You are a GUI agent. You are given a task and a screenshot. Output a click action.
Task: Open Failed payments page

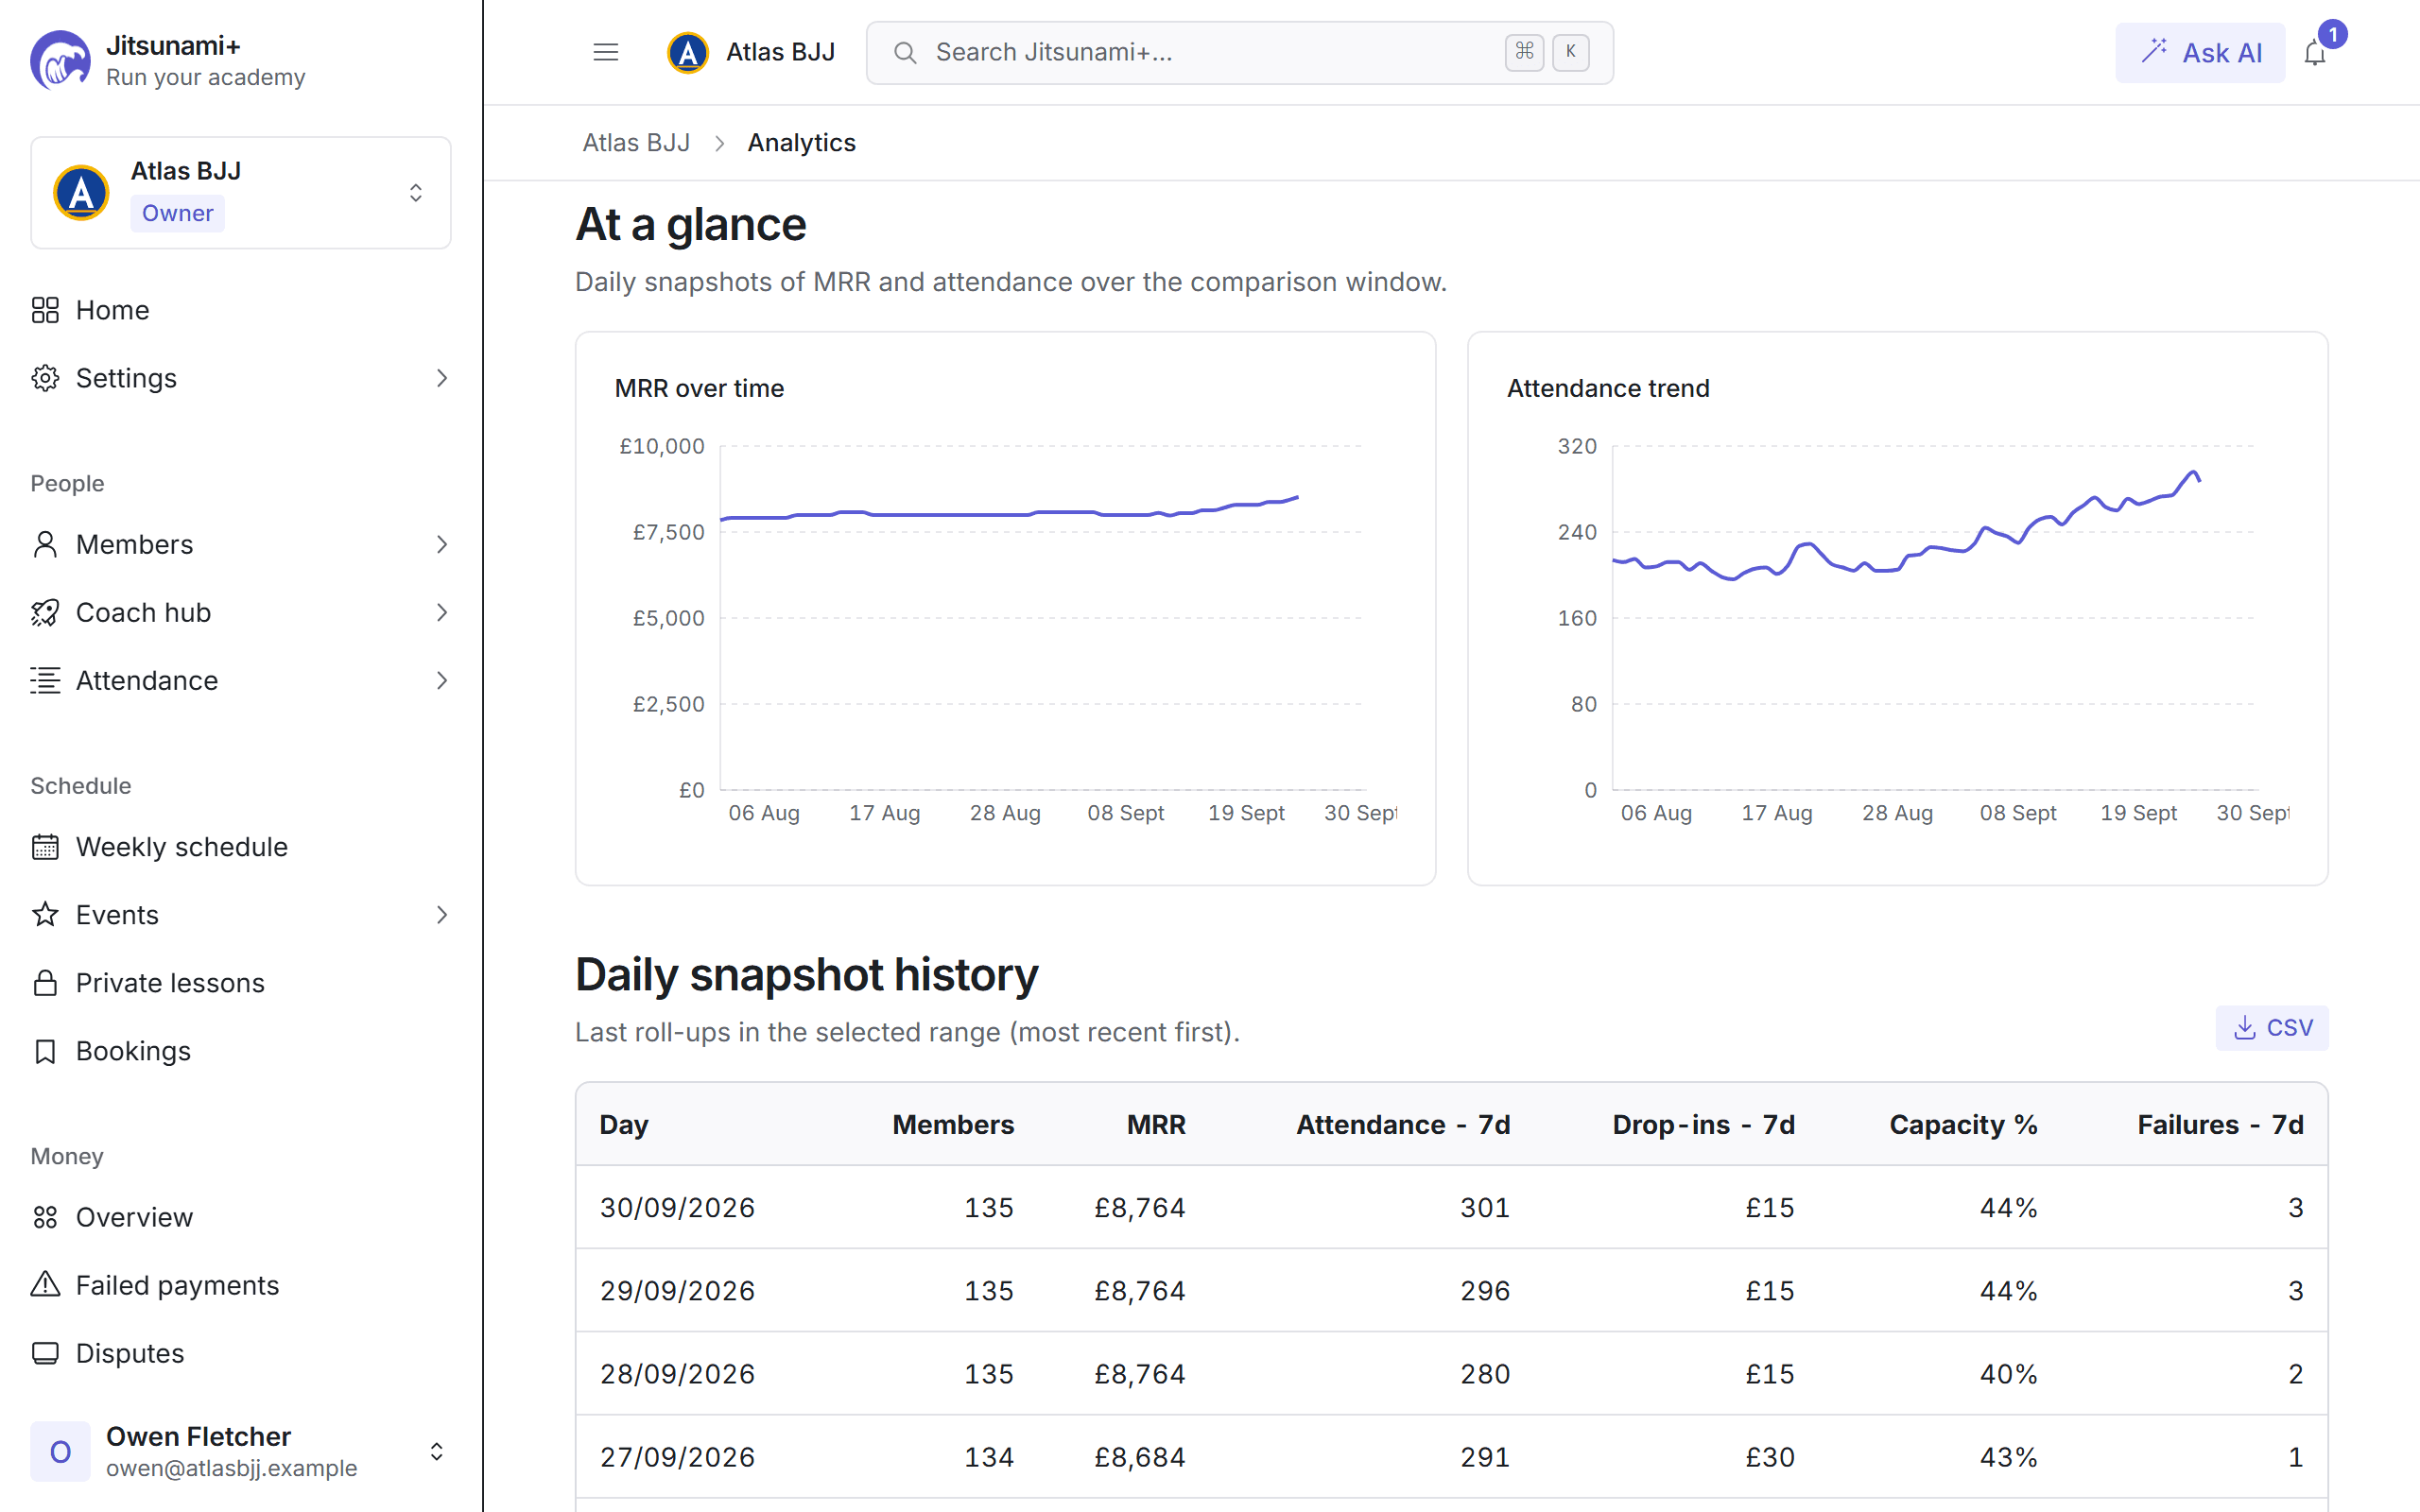click(x=241, y=1284)
